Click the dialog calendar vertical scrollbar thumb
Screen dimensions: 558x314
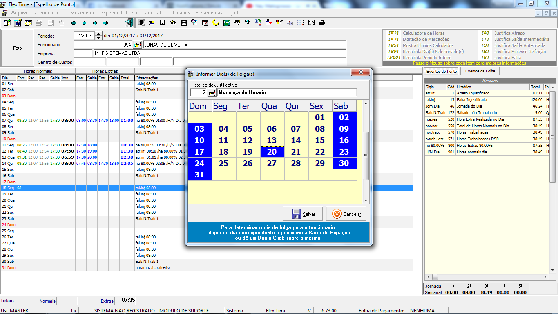coord(366,156)
